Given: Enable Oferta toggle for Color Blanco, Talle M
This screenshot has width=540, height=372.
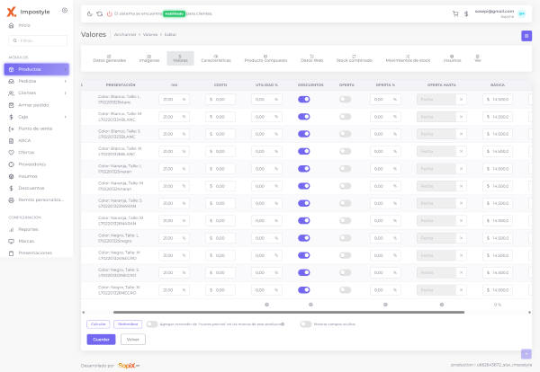Looking at the screenshot, I should [x=345, y=117].
